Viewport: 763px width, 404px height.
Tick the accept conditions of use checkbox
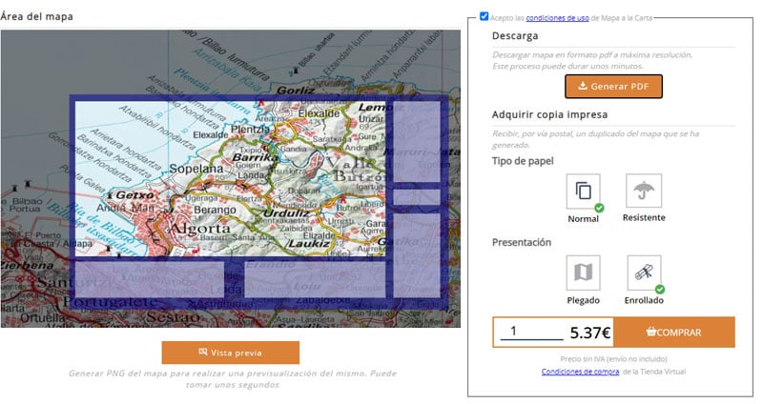(485, 16)
